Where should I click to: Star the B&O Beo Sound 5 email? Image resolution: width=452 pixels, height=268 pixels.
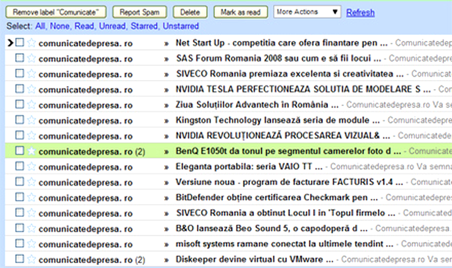31,229
